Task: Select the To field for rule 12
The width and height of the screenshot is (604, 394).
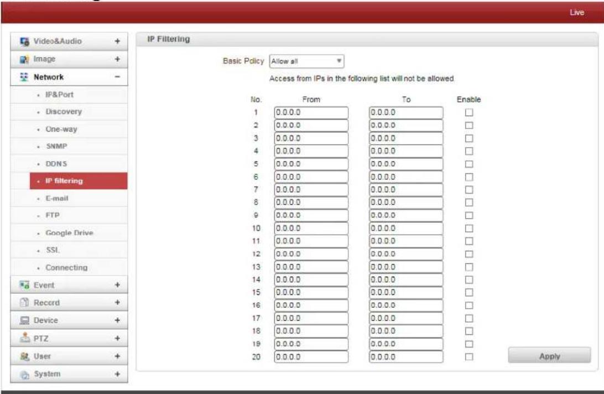Action: (x=406, y=254)
